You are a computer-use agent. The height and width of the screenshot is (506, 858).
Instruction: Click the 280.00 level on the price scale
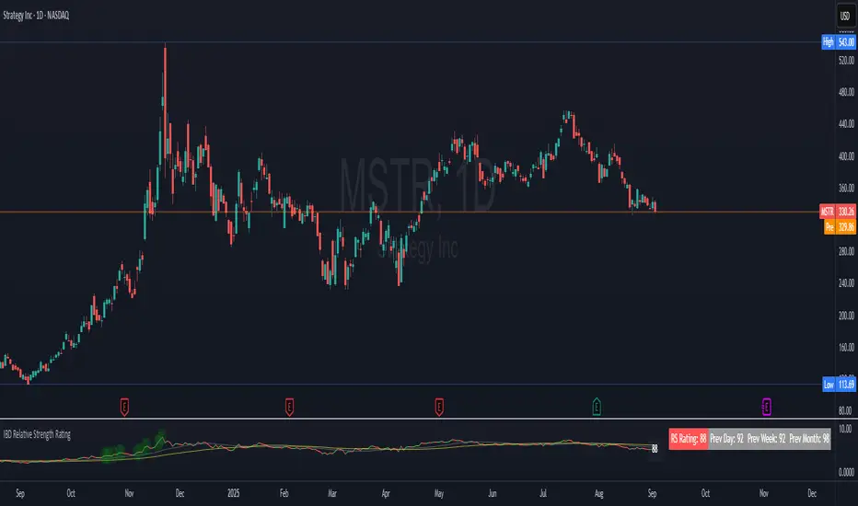pos(846,252)
